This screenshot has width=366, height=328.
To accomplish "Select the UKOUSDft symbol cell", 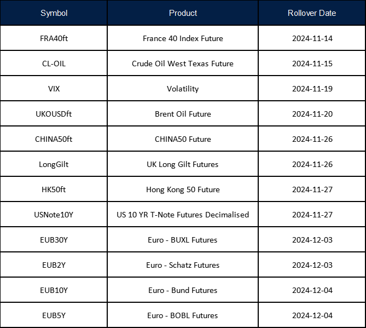I will (x=54, y=114).
